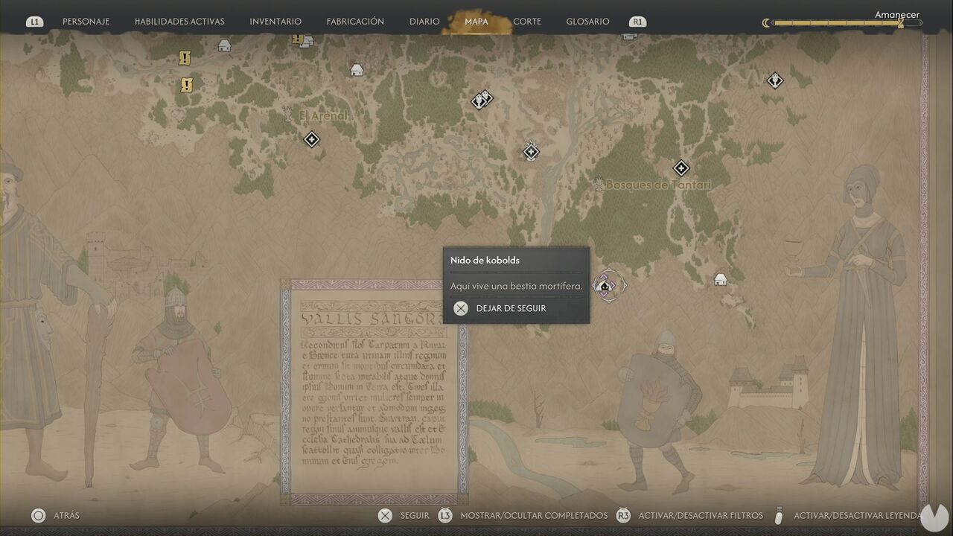Go to the Fabricación tab
The width and height of the screenshot is (953, 536).
(x=355, y=22)
